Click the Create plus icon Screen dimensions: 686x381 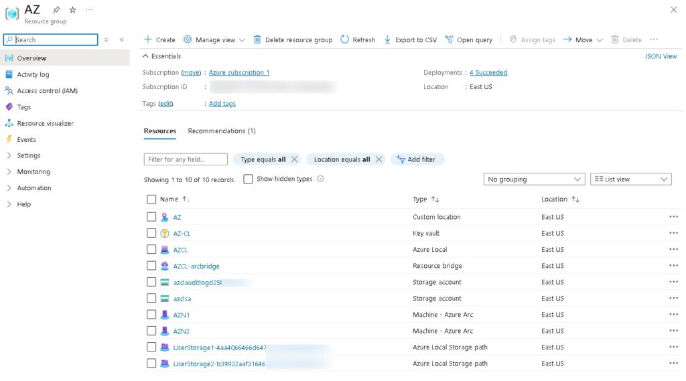pyautogui.click(x=148, y=40)
